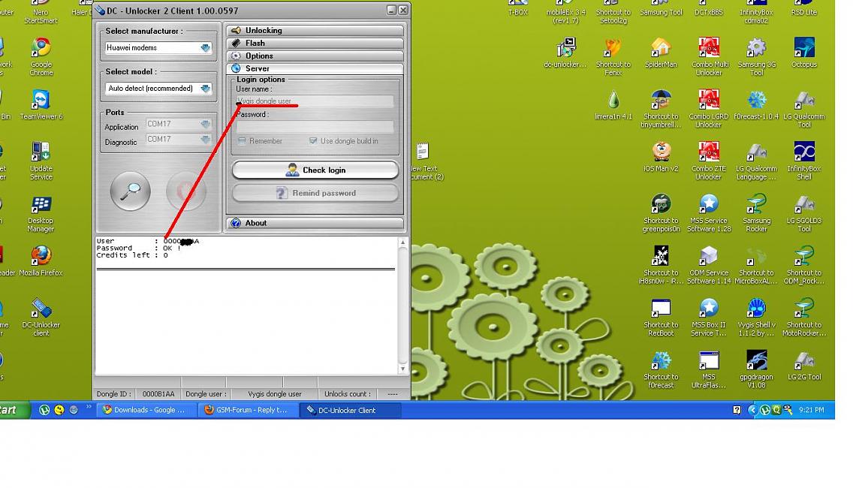Toggle the Remember checkbox
The height and width of the screenshot is (488, 865).
(242, 141)
